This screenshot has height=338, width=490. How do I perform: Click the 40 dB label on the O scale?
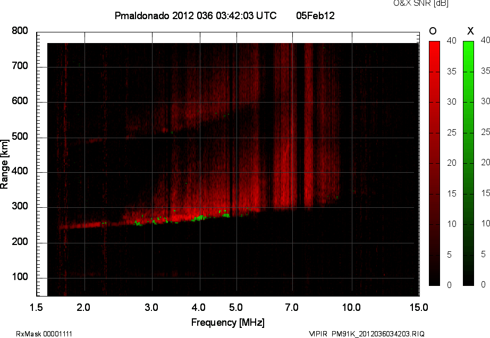[x=451, y=40]
